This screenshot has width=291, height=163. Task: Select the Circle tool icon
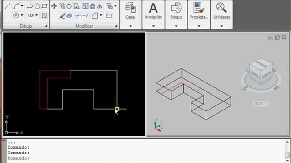(16, 15)
